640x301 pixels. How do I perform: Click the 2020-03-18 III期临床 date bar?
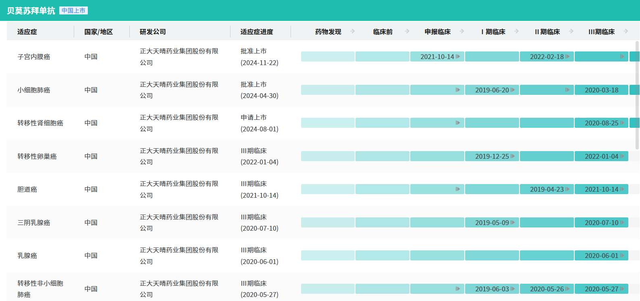pos(601,90)
